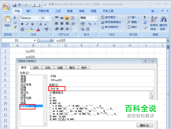Align text left
171x129 pixels.
57,23
